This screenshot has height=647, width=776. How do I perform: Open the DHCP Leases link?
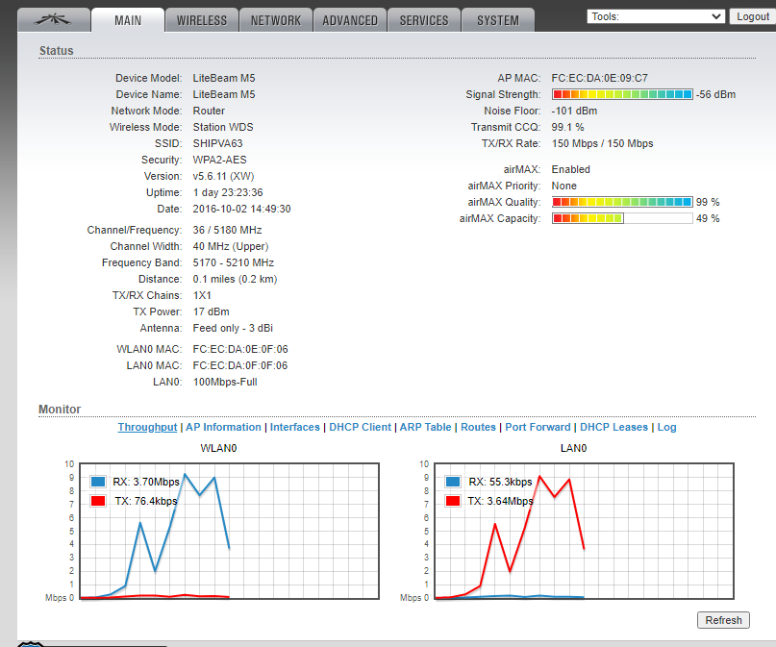pos(613,427)
